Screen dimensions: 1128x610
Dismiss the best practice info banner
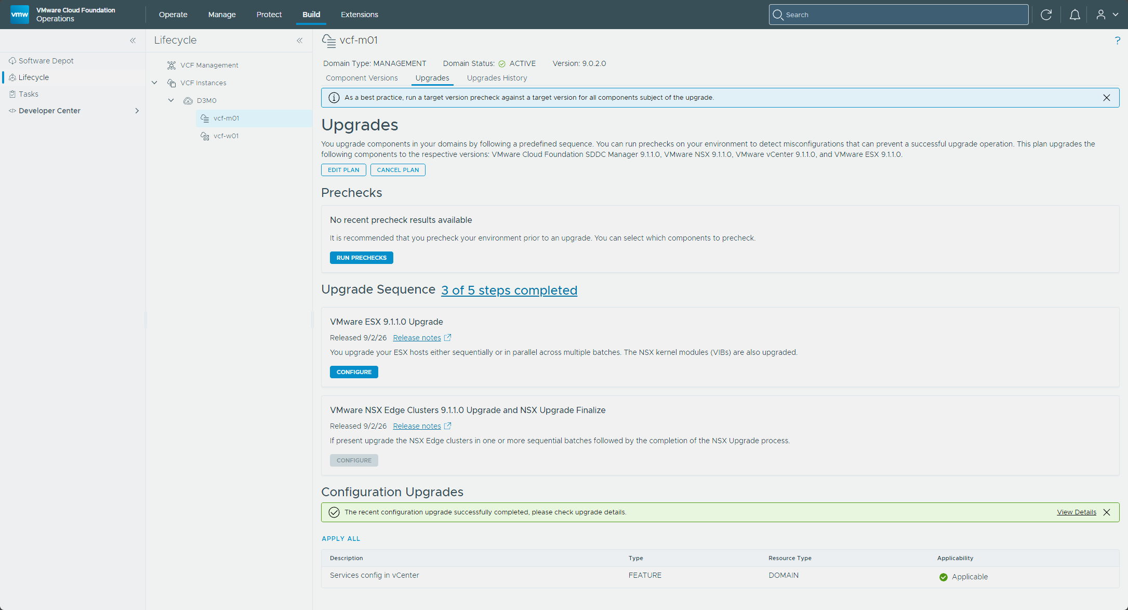(1107, 98)
